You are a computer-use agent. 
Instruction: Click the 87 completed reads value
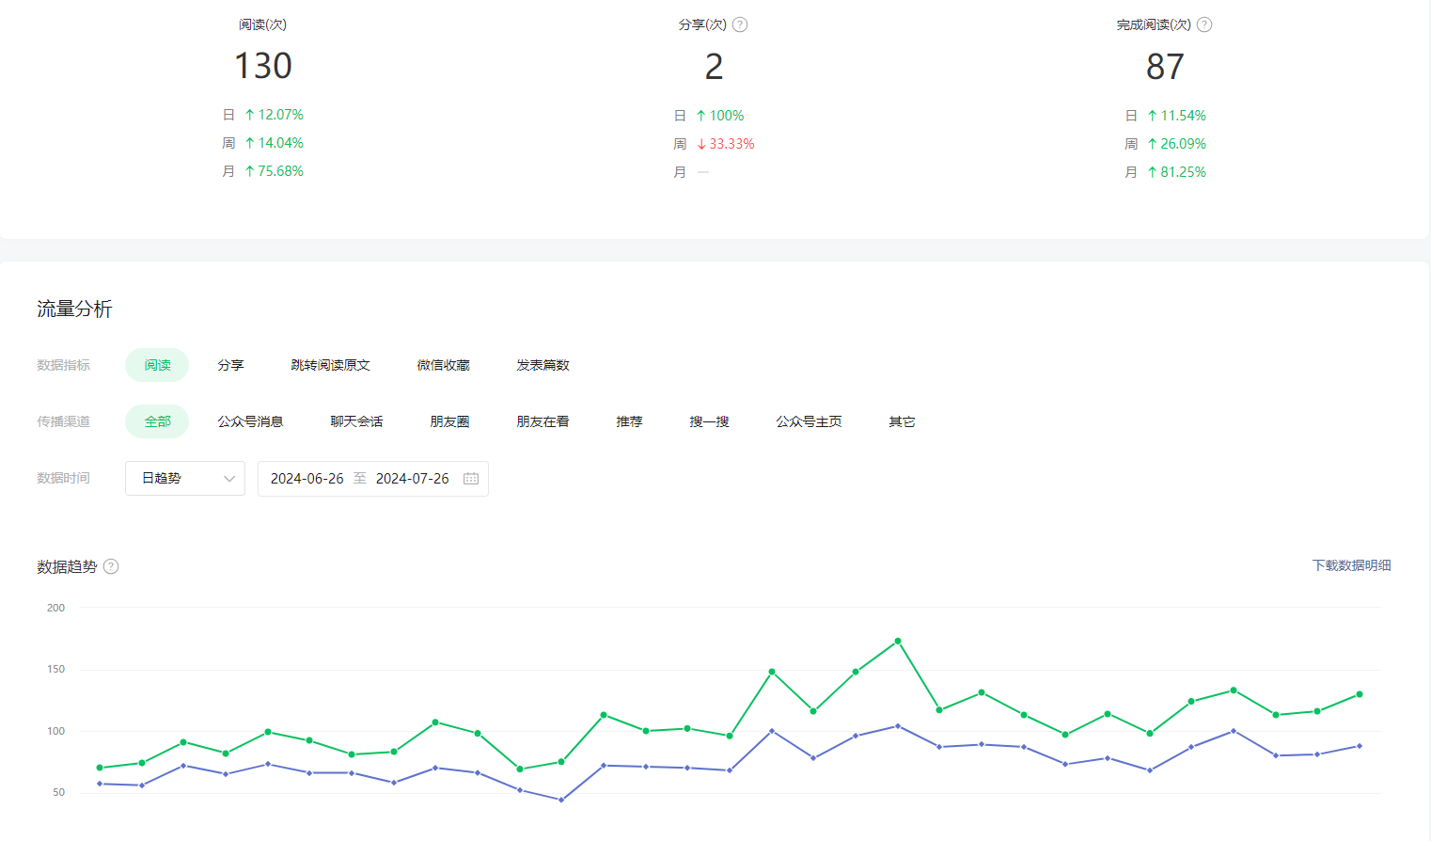(1165, 67)
